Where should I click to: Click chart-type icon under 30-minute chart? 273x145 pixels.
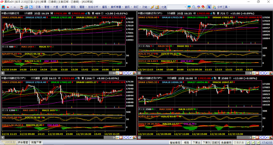click(x=254, y=137)
